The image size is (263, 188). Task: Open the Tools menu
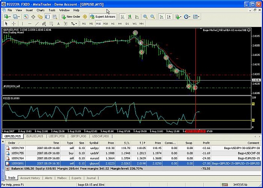[x=52, y=10]
